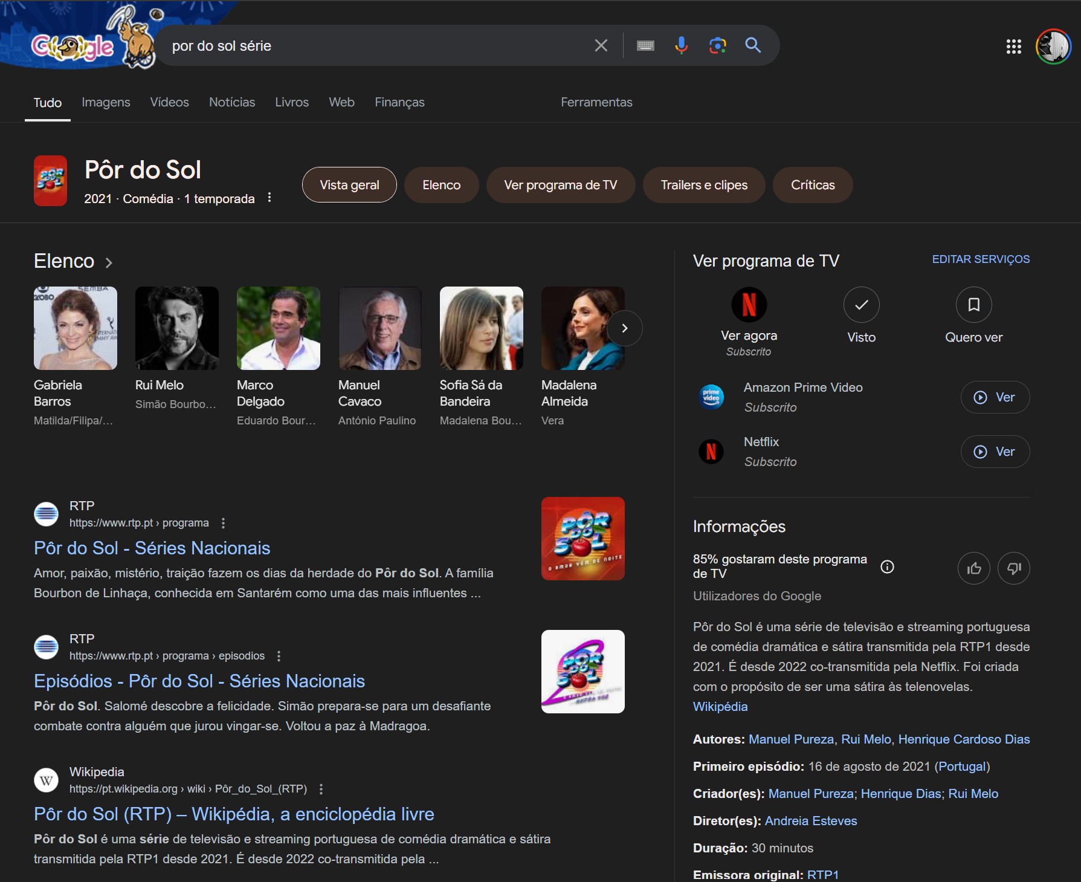
Task: Open Google Lens image search
Action: (717, 45)
